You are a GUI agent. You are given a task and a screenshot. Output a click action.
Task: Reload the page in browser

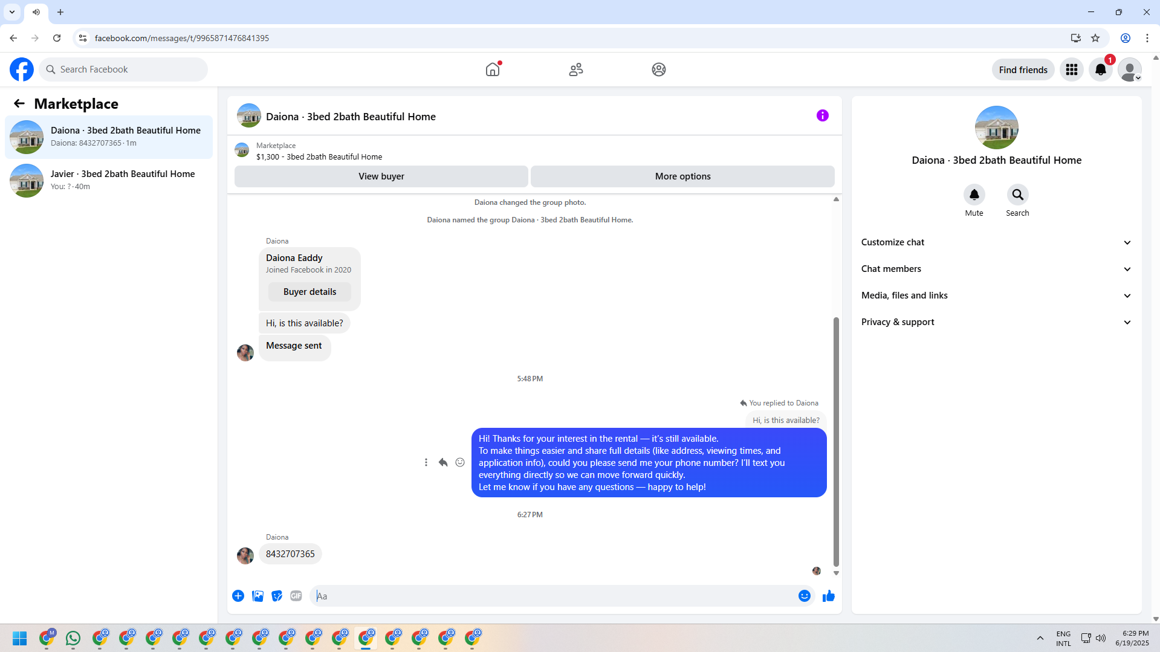(57, 38)
